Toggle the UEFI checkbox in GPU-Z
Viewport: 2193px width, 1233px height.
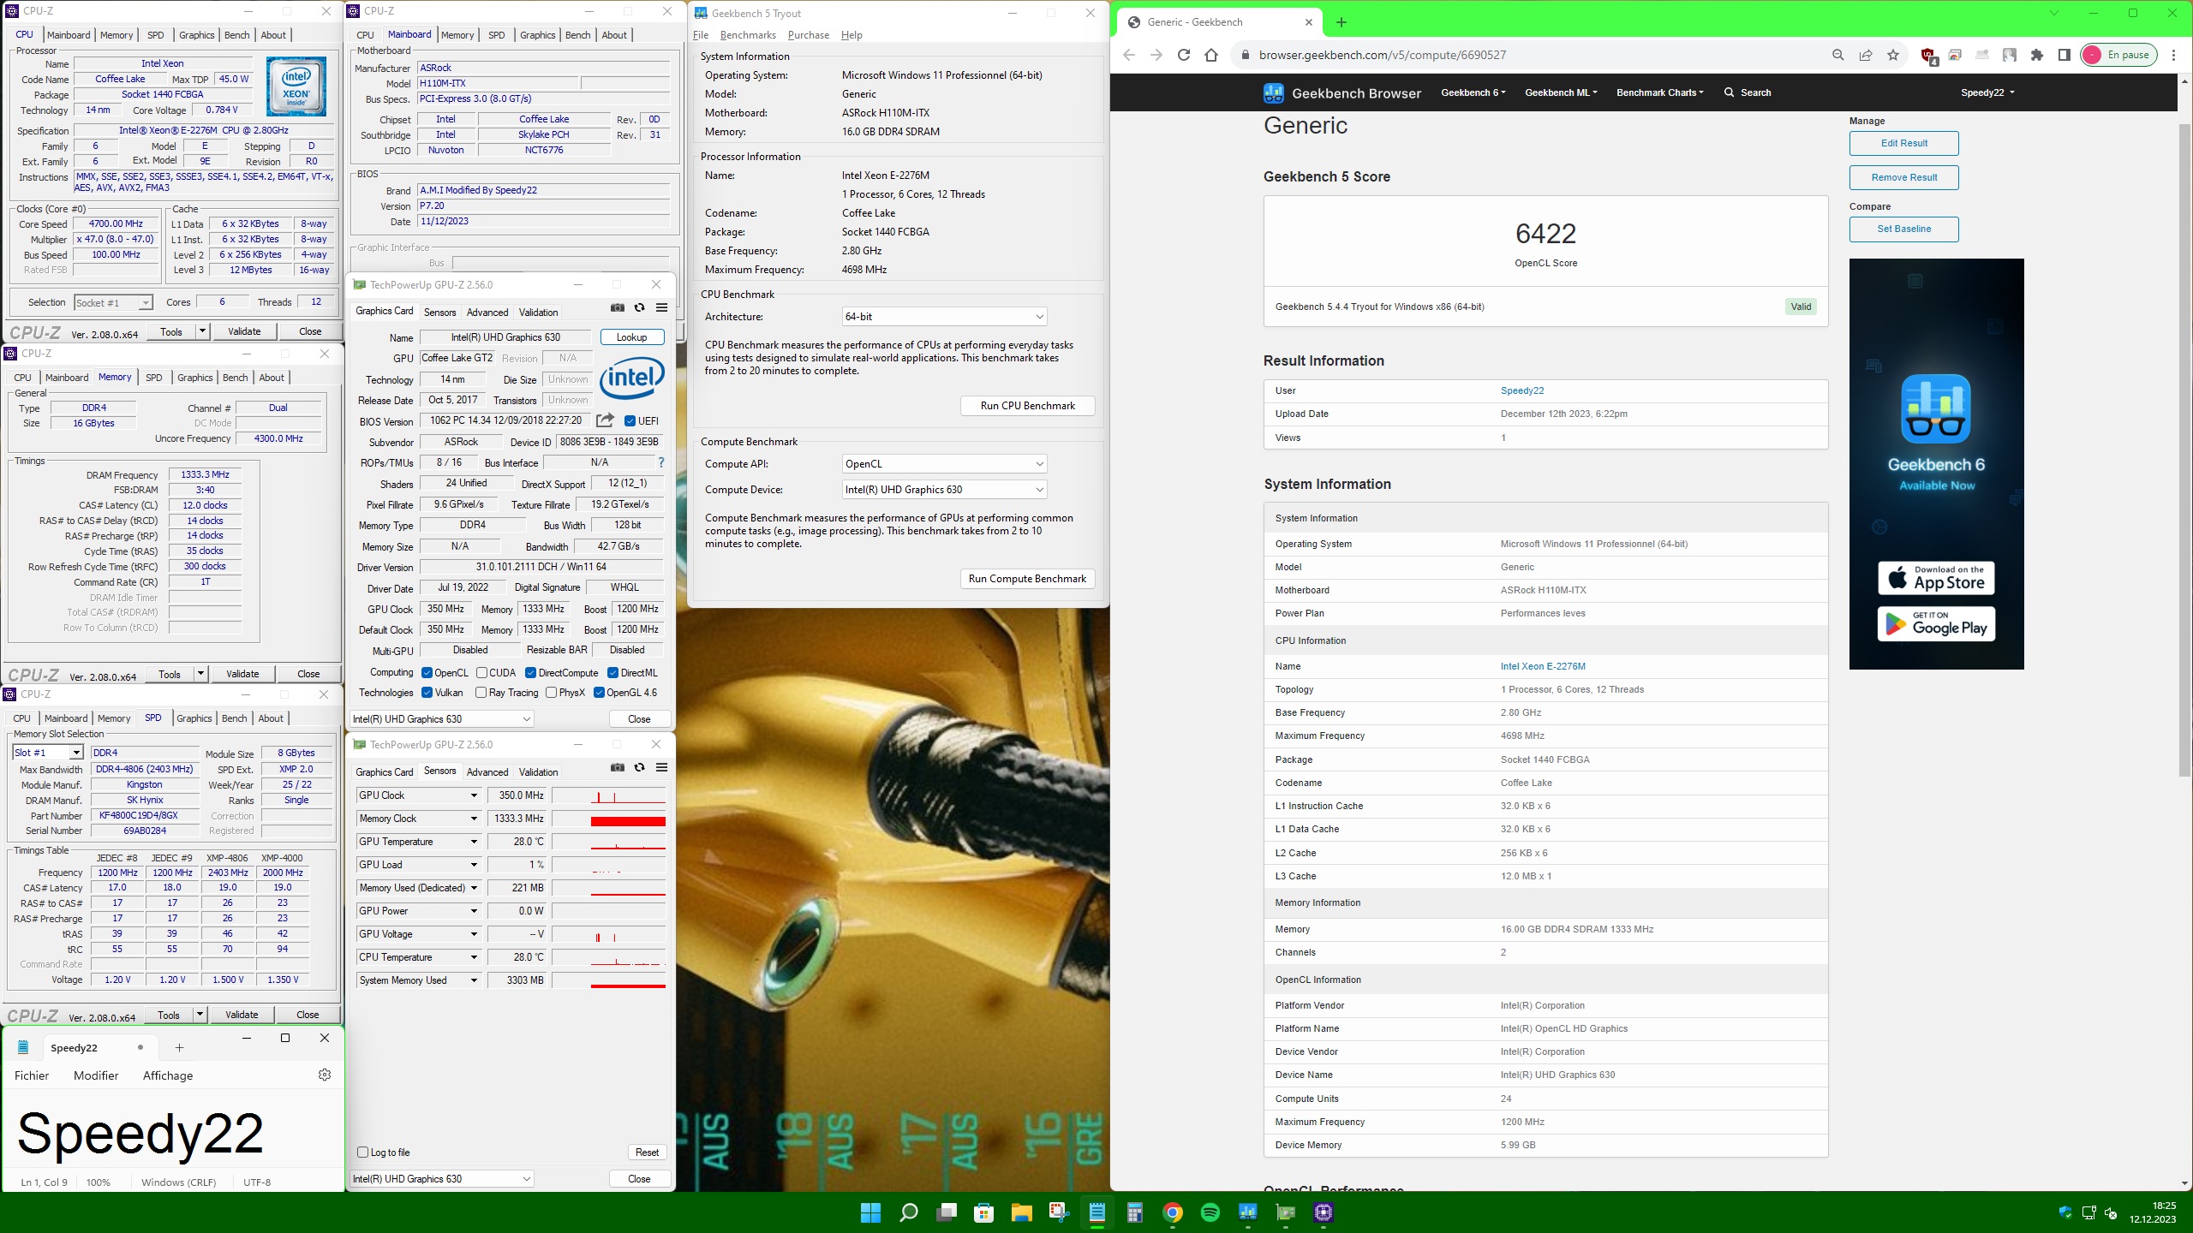coord(630,420)
